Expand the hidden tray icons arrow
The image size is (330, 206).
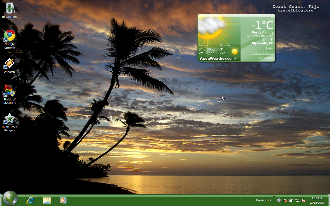279,200
